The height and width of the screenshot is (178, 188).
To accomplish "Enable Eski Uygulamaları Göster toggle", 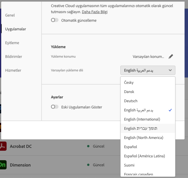I will [54, 107].
